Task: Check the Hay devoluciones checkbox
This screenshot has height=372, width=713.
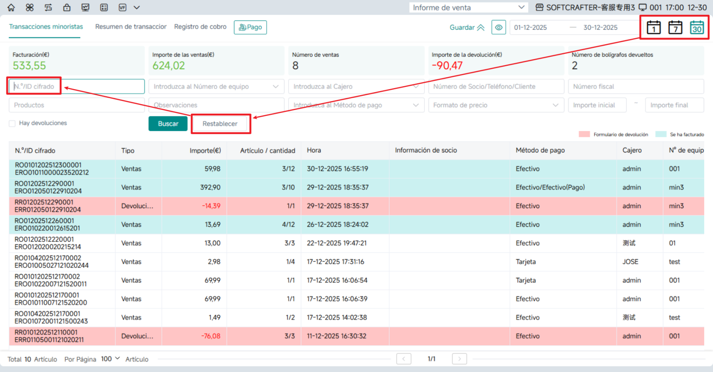Action: (x=12, y=124)
